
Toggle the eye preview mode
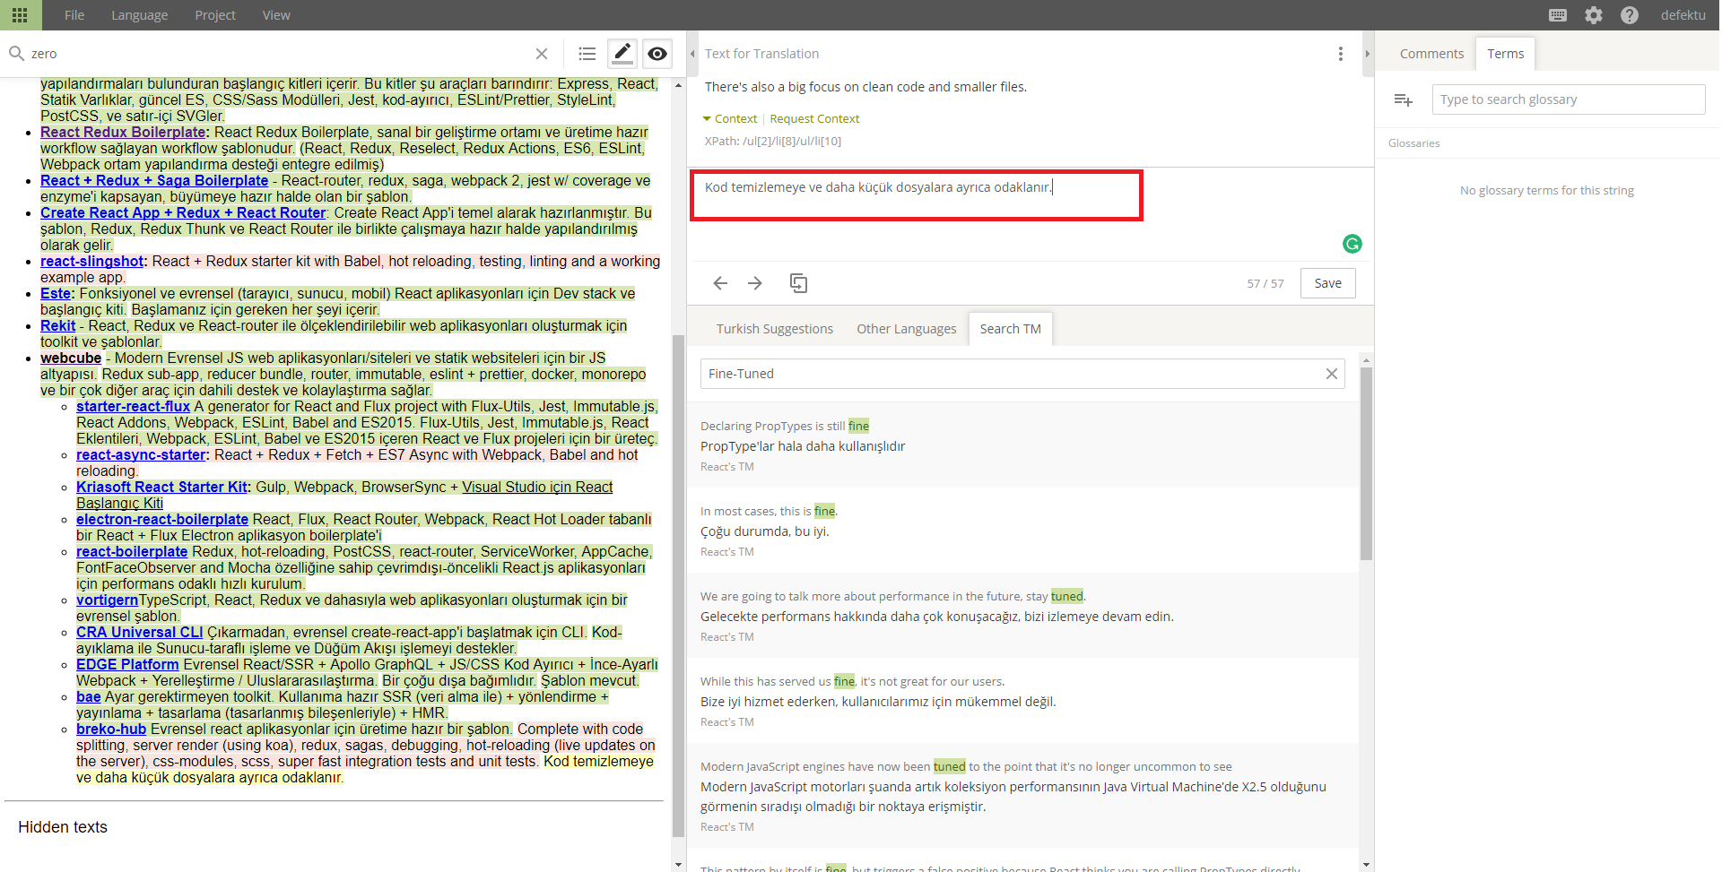[657, 54]
